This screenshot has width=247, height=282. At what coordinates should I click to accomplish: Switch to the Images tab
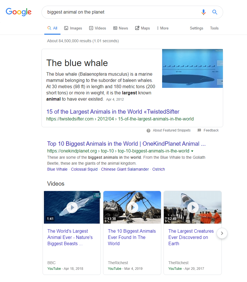point(73,28)
